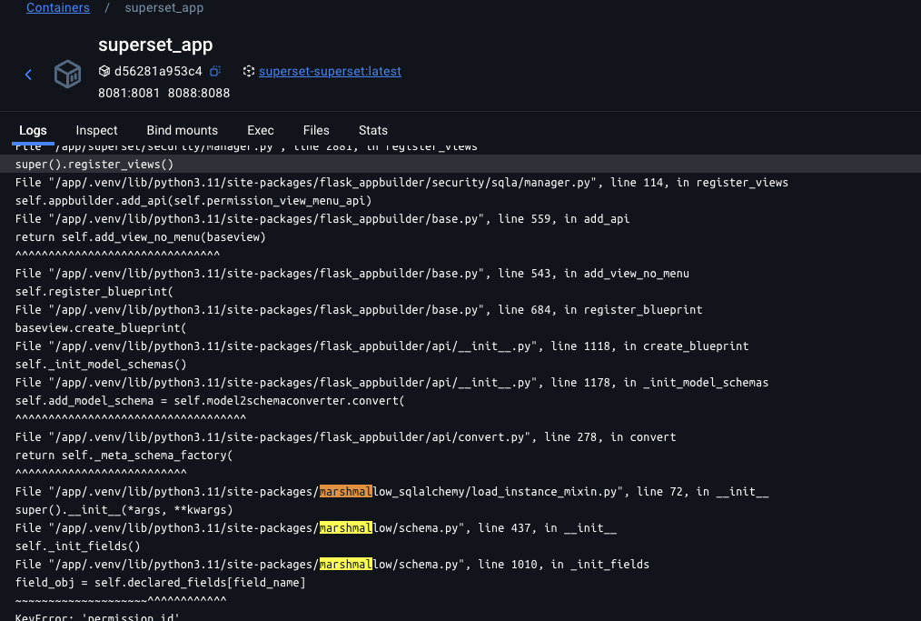Show the Files tab
The image size is (921, 621).
316,130
